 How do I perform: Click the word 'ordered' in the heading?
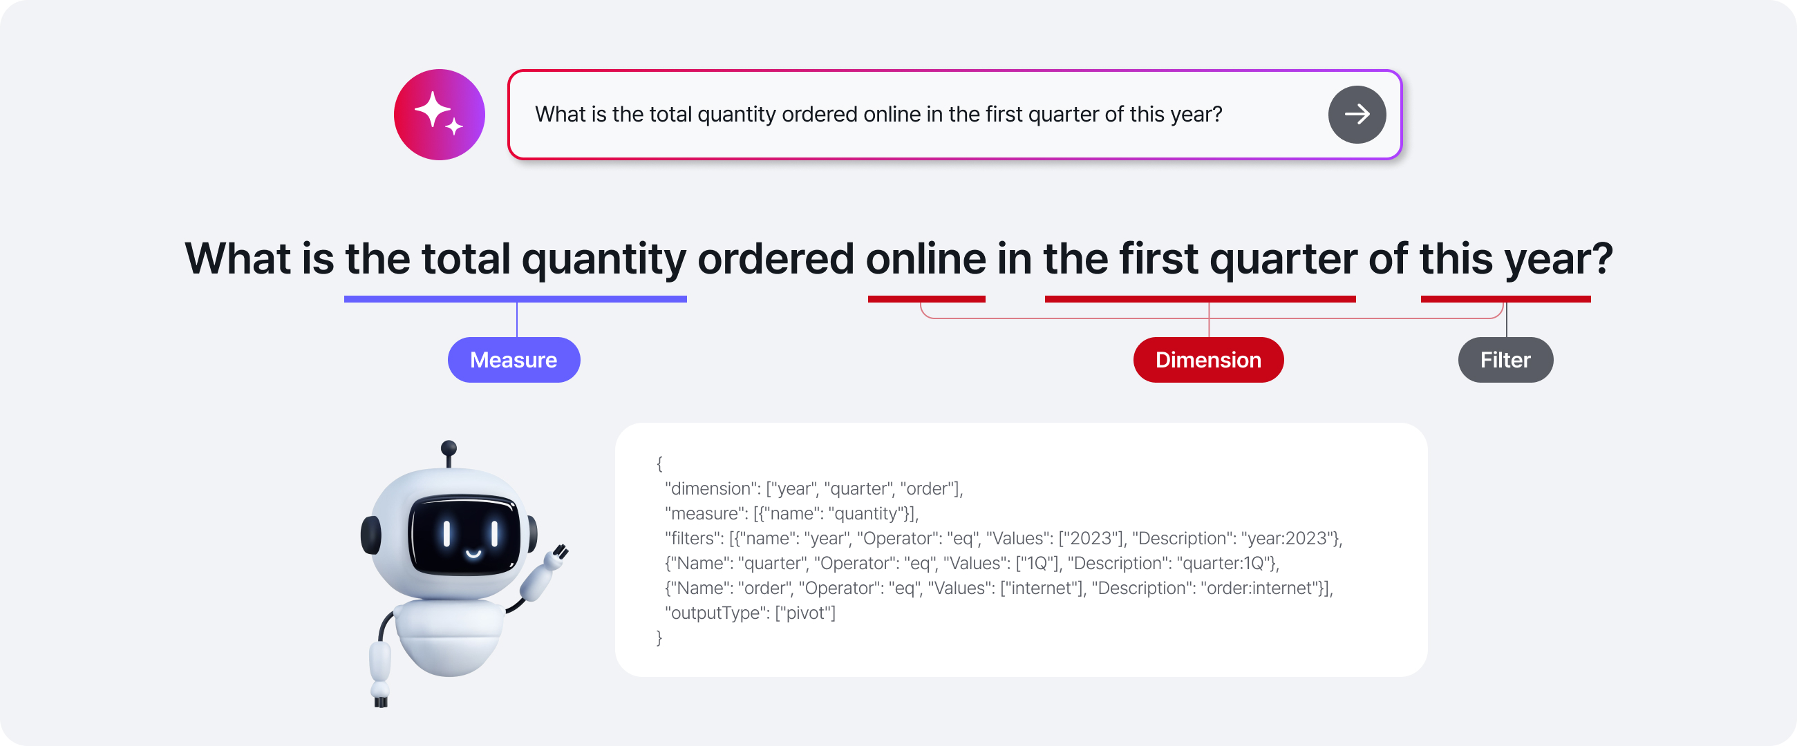(x=775, y=258)
